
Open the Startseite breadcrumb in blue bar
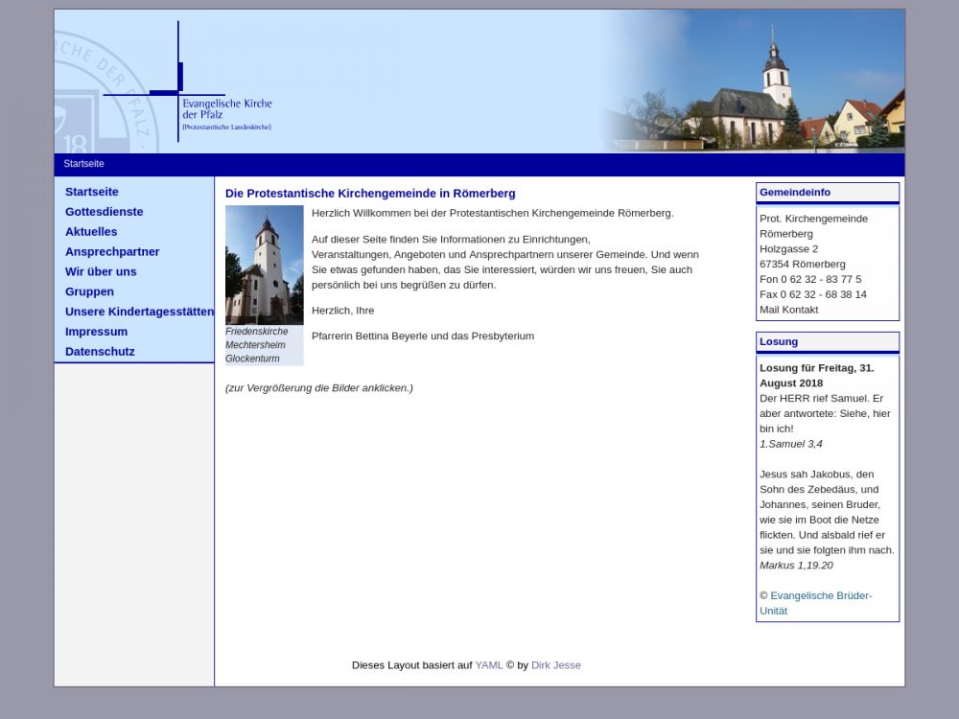coord(83,164)
